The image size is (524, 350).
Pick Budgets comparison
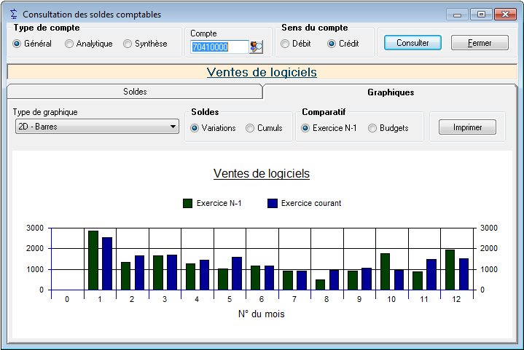(x=388, y=128)
